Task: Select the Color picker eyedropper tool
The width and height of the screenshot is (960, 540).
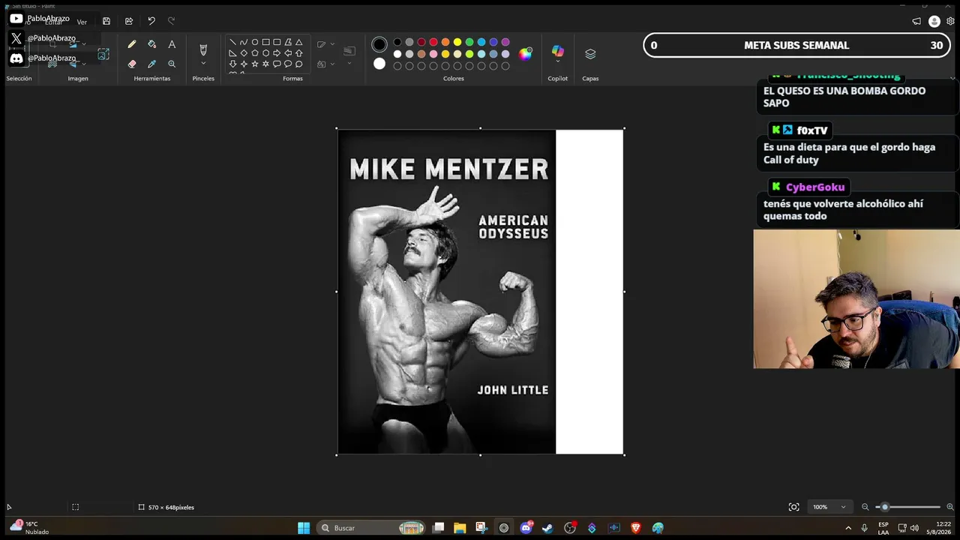Action: pos(151,64)
